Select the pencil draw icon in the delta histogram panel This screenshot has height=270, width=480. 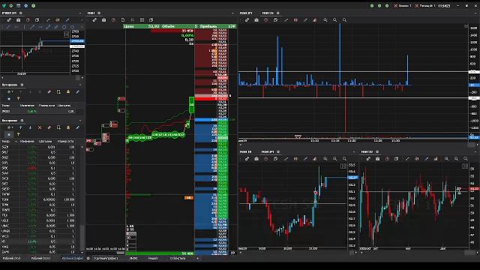[305, 20]
